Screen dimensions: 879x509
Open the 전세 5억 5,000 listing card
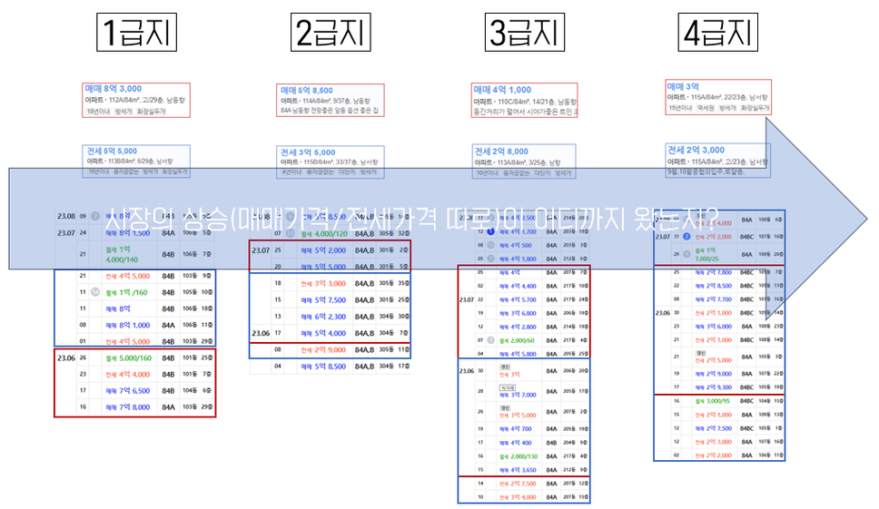click(x=136, y=162)
